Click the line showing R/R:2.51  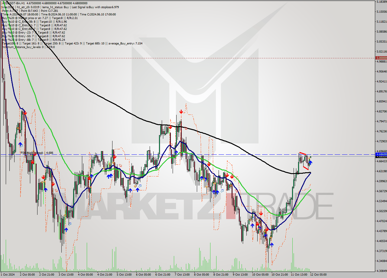point(40,18)
